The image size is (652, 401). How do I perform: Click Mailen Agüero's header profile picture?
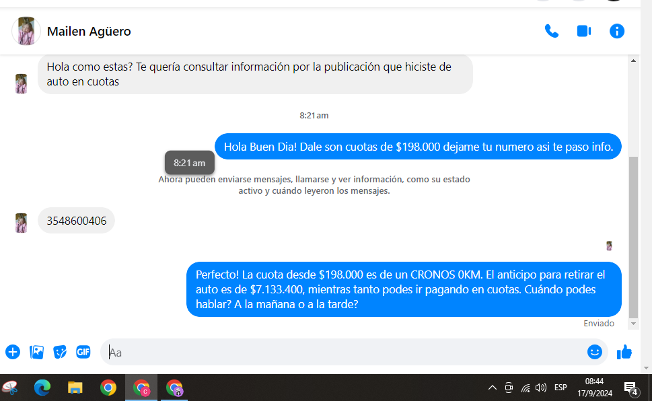[x=26, y=32]
